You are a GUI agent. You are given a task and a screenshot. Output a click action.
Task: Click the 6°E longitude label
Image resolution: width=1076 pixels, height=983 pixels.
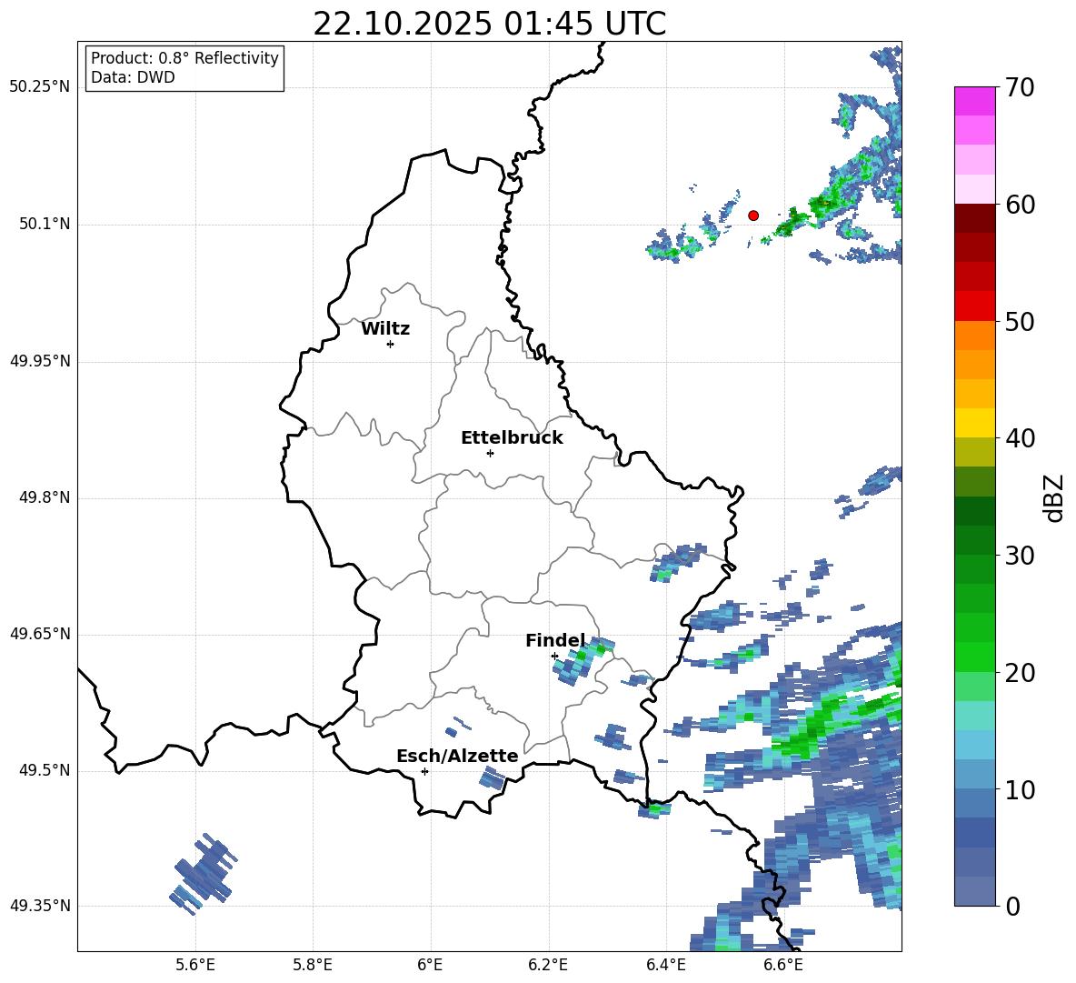(x=430, y=965)
